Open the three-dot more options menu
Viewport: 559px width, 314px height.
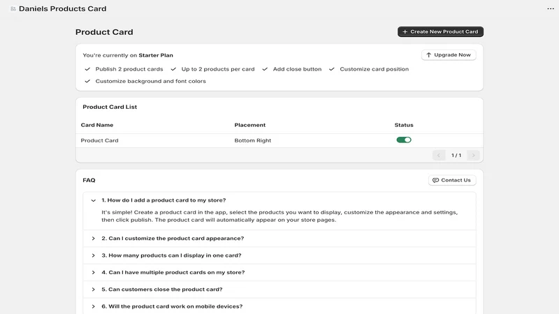551,9
